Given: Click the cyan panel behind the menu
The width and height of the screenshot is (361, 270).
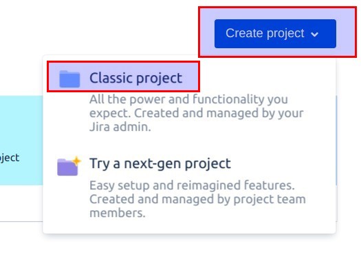Looking at the screenshot, I should [21, 141].
